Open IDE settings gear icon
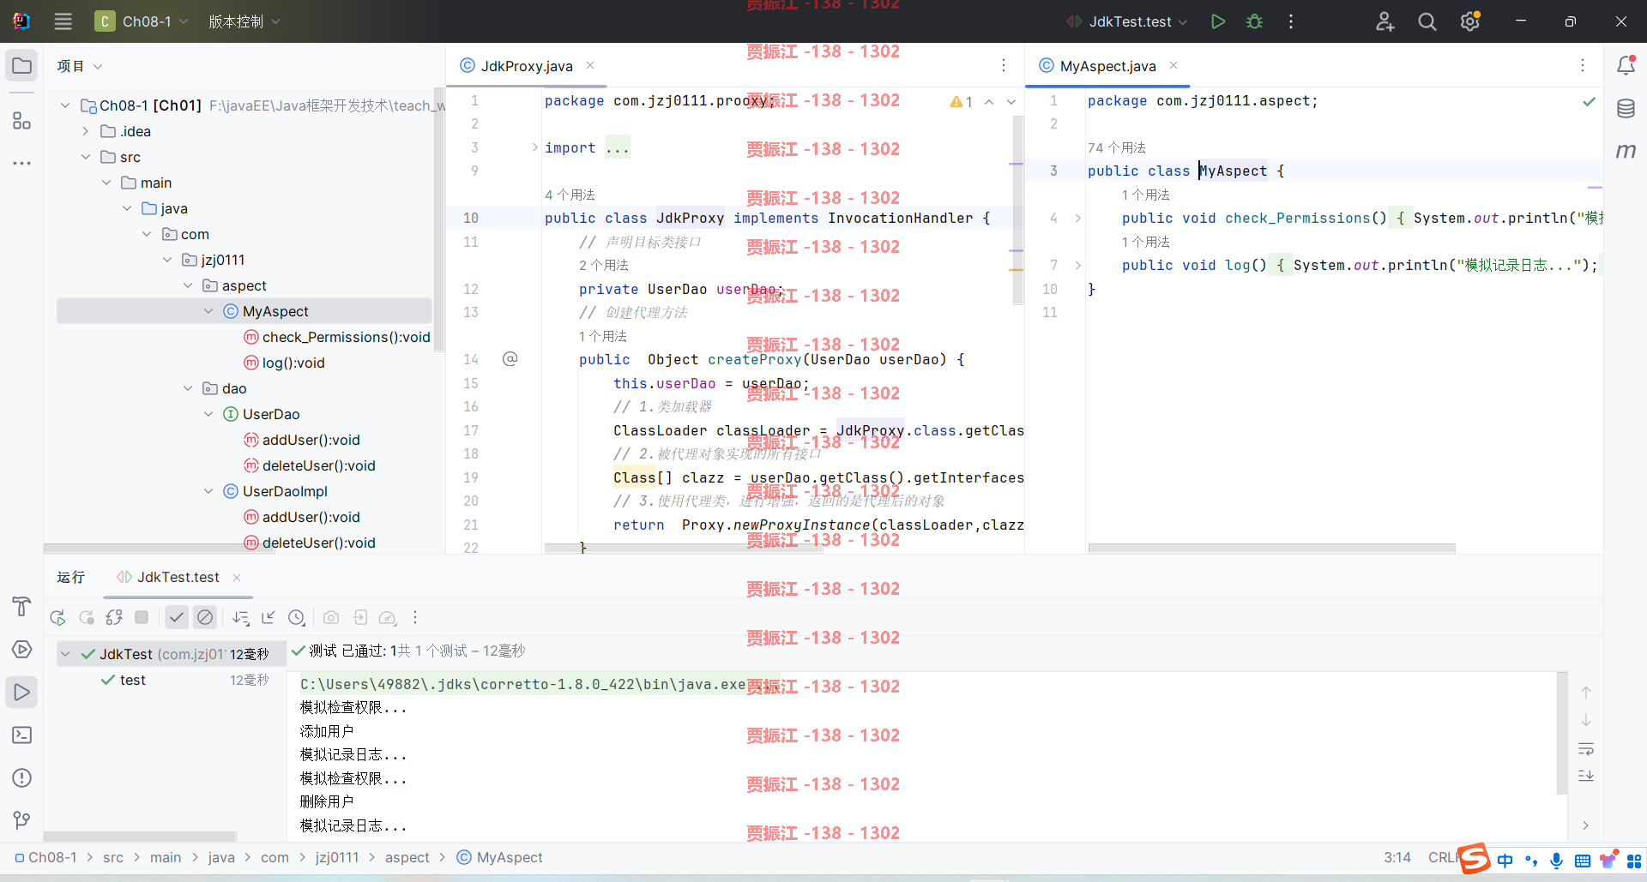This screenshot has width=1647, height=882. 1470,21
